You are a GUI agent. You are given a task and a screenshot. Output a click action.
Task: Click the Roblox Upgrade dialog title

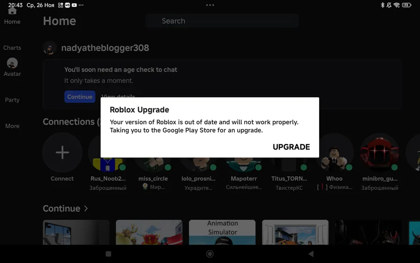(139, 110)
